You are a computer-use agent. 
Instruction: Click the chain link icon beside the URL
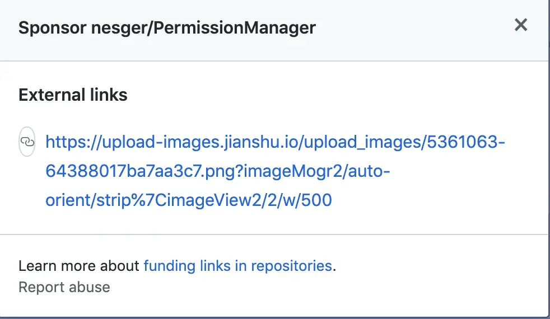click(27, 142)
